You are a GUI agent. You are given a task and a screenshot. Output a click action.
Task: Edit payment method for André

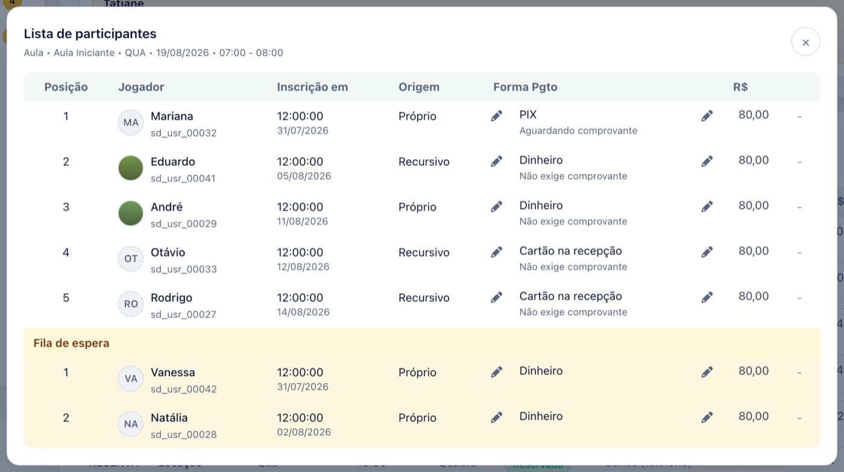click(496, 207)
